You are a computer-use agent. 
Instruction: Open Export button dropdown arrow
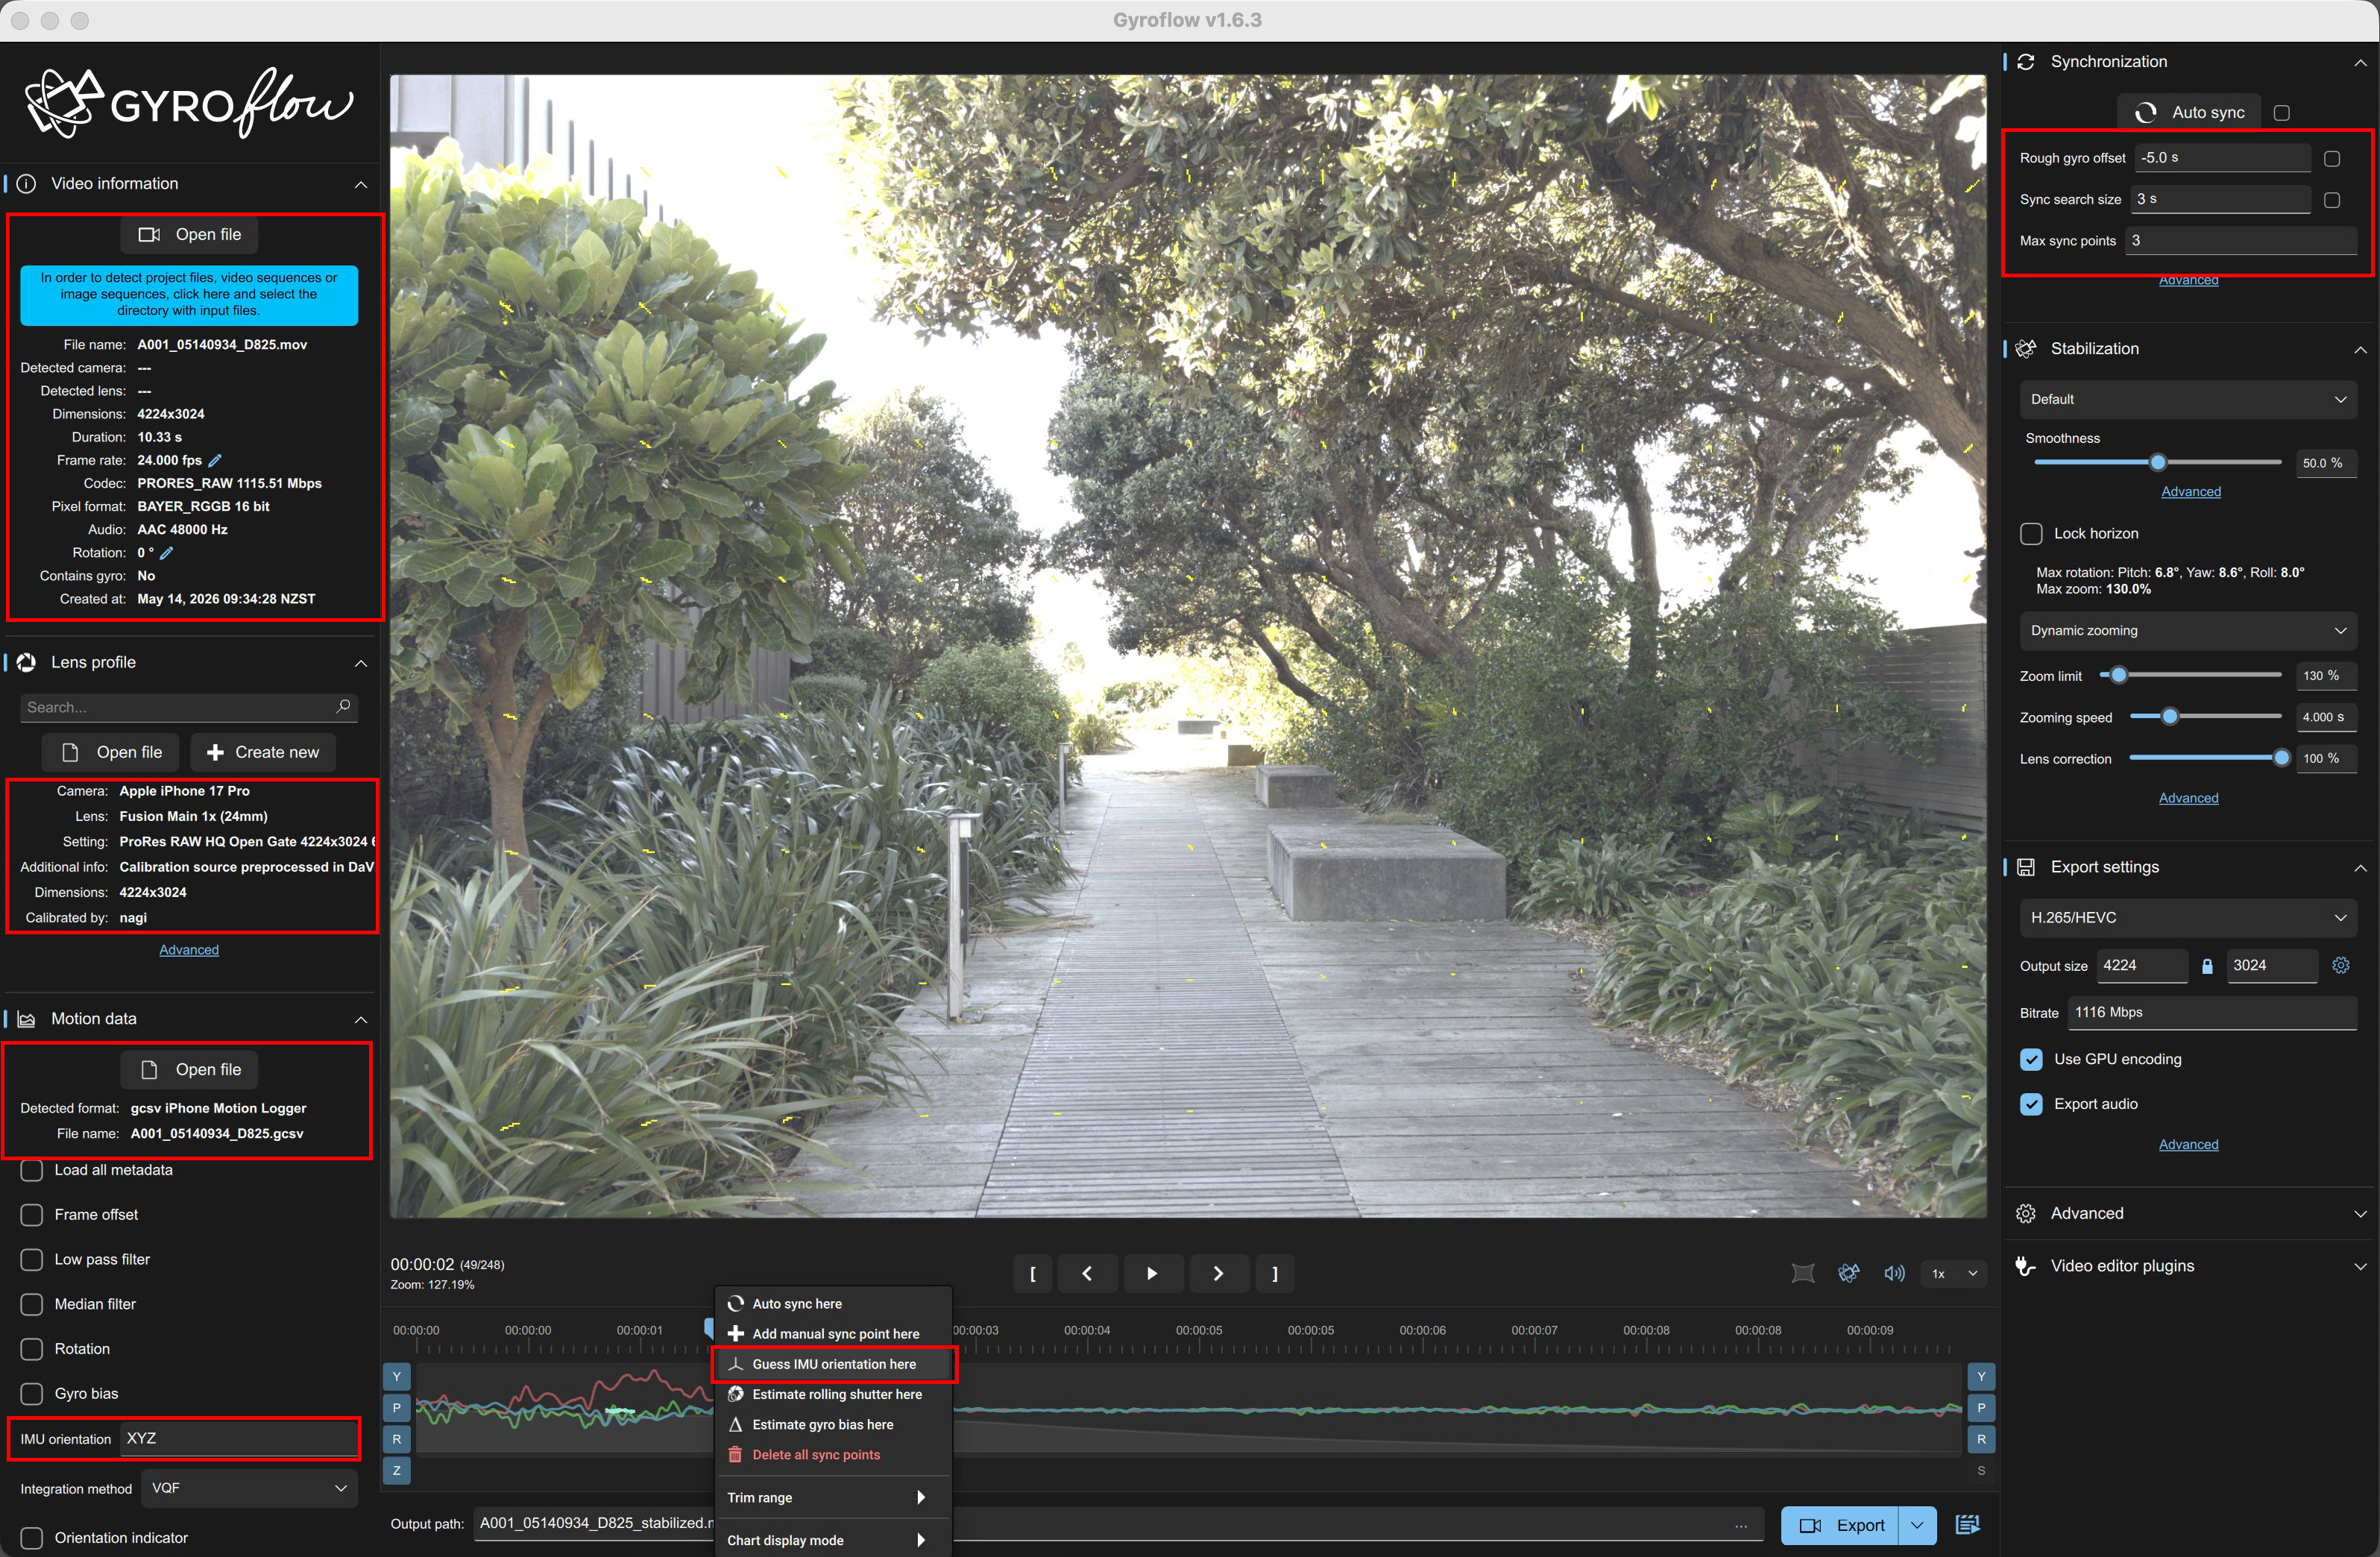[1917, 1525]
